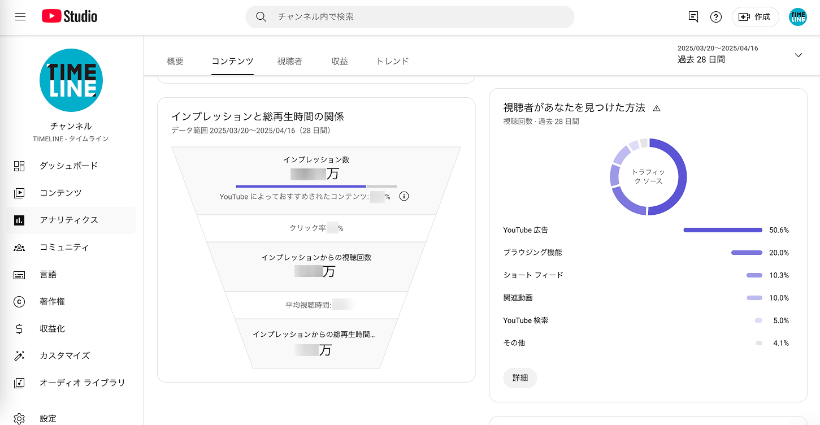Viewport: 820px width, 425px height.
Task: Click the その他 traffic source label
Action: pos(514,343)
